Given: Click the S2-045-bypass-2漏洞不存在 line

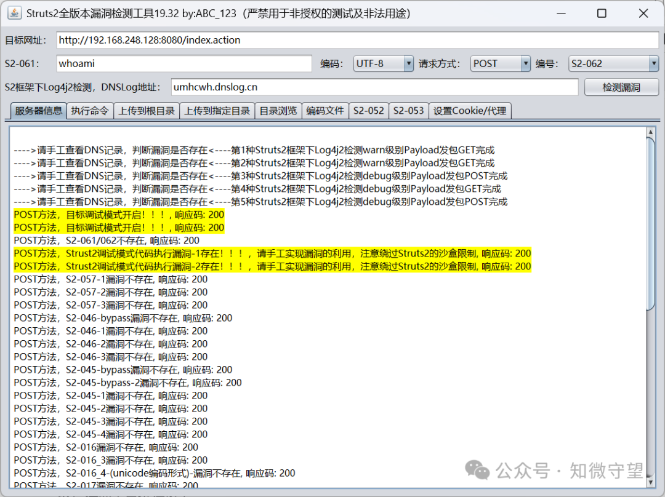Looking at the screenshot, I should (x=127, y=383).
